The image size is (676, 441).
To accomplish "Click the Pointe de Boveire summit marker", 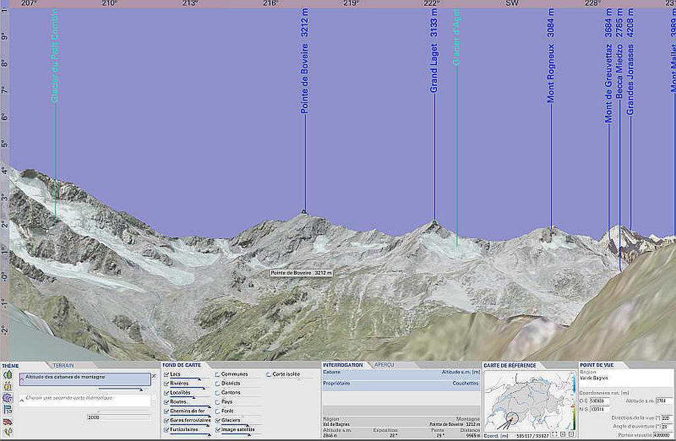I will click(304, 212).
